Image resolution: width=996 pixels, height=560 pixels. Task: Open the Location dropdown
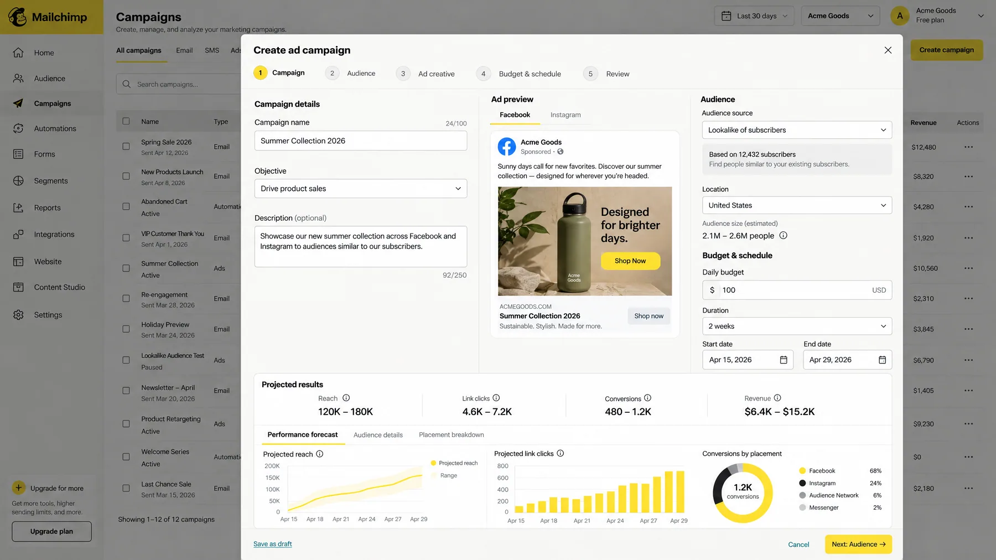(797, 205)
